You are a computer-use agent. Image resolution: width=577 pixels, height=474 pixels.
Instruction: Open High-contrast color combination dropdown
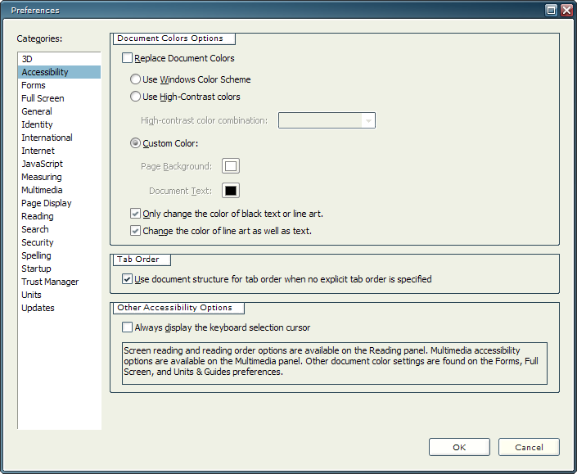[x=327, y=120]
